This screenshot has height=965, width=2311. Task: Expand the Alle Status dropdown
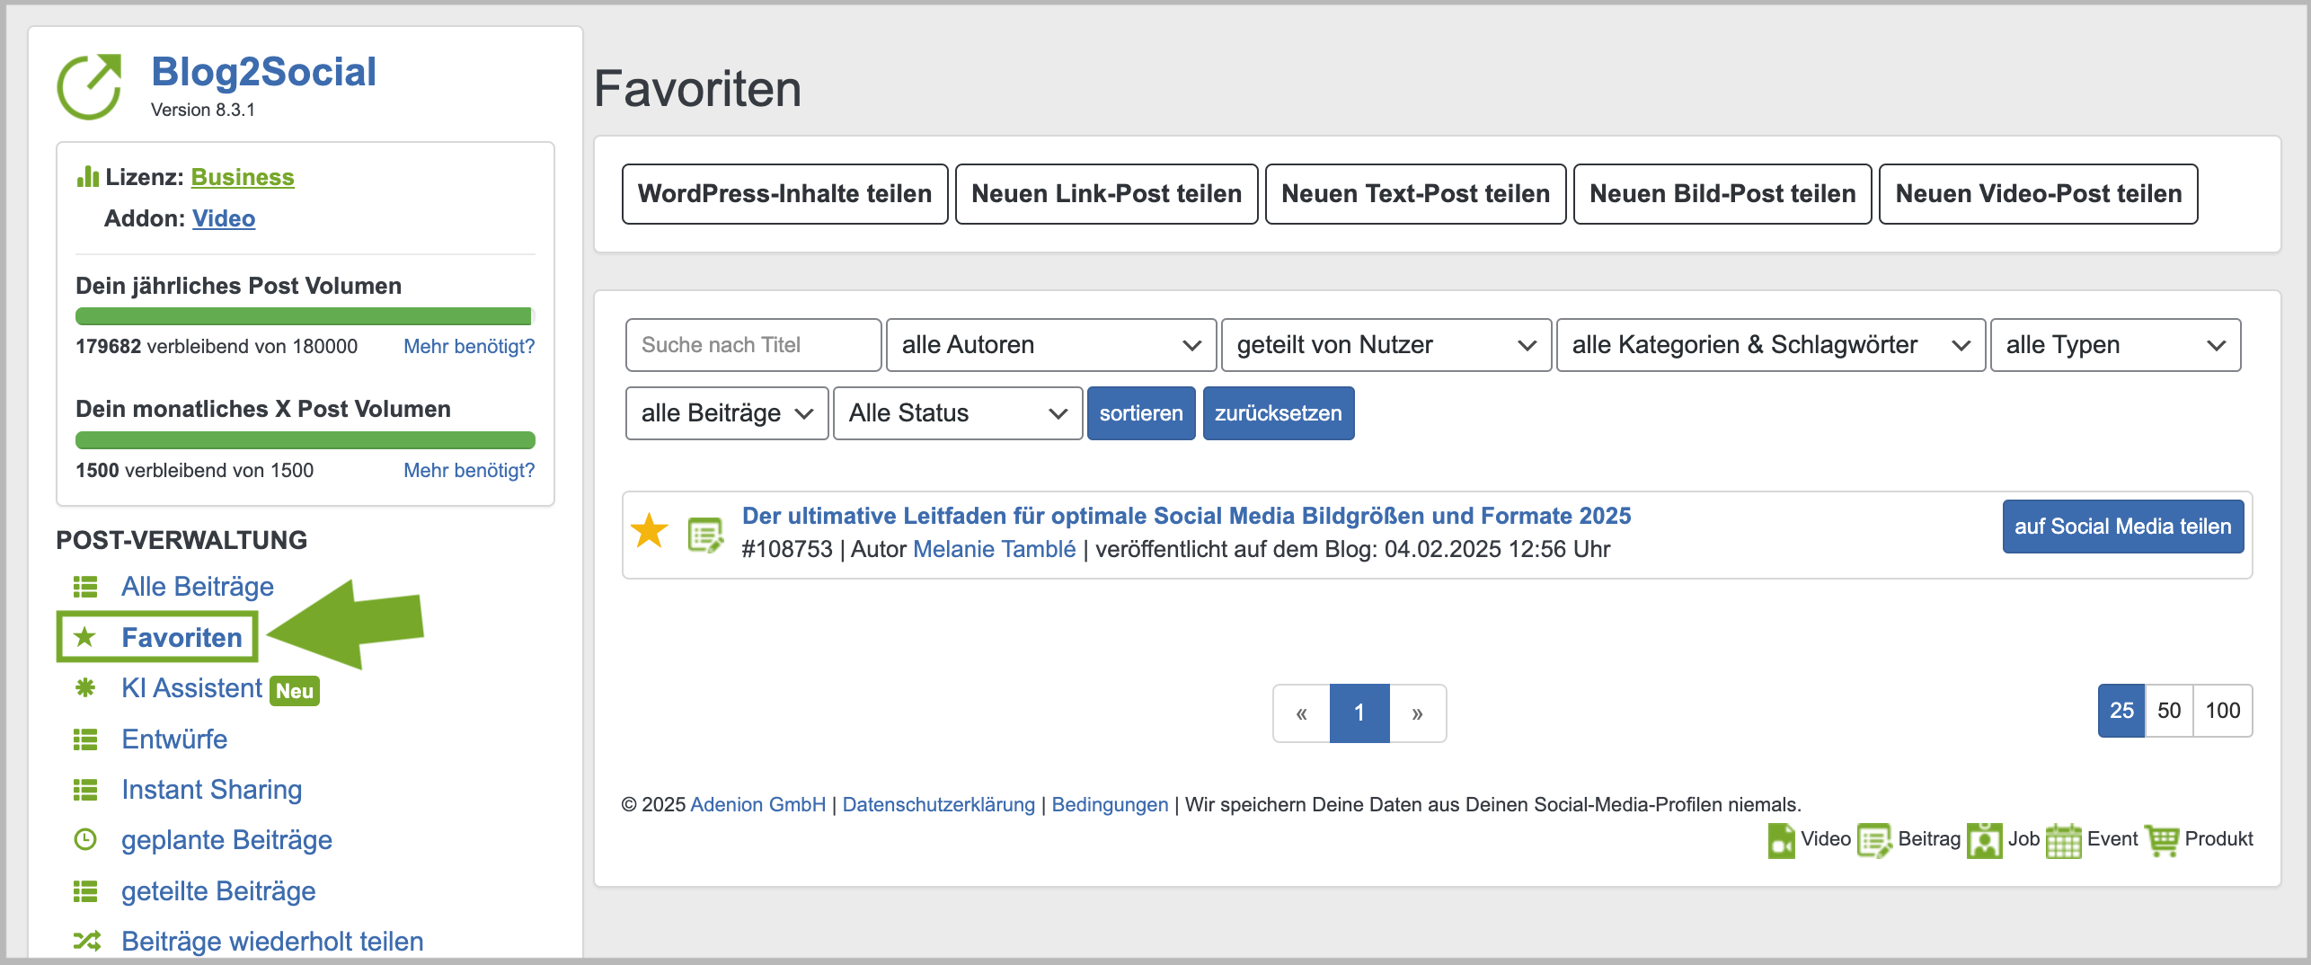pos(958,413)
